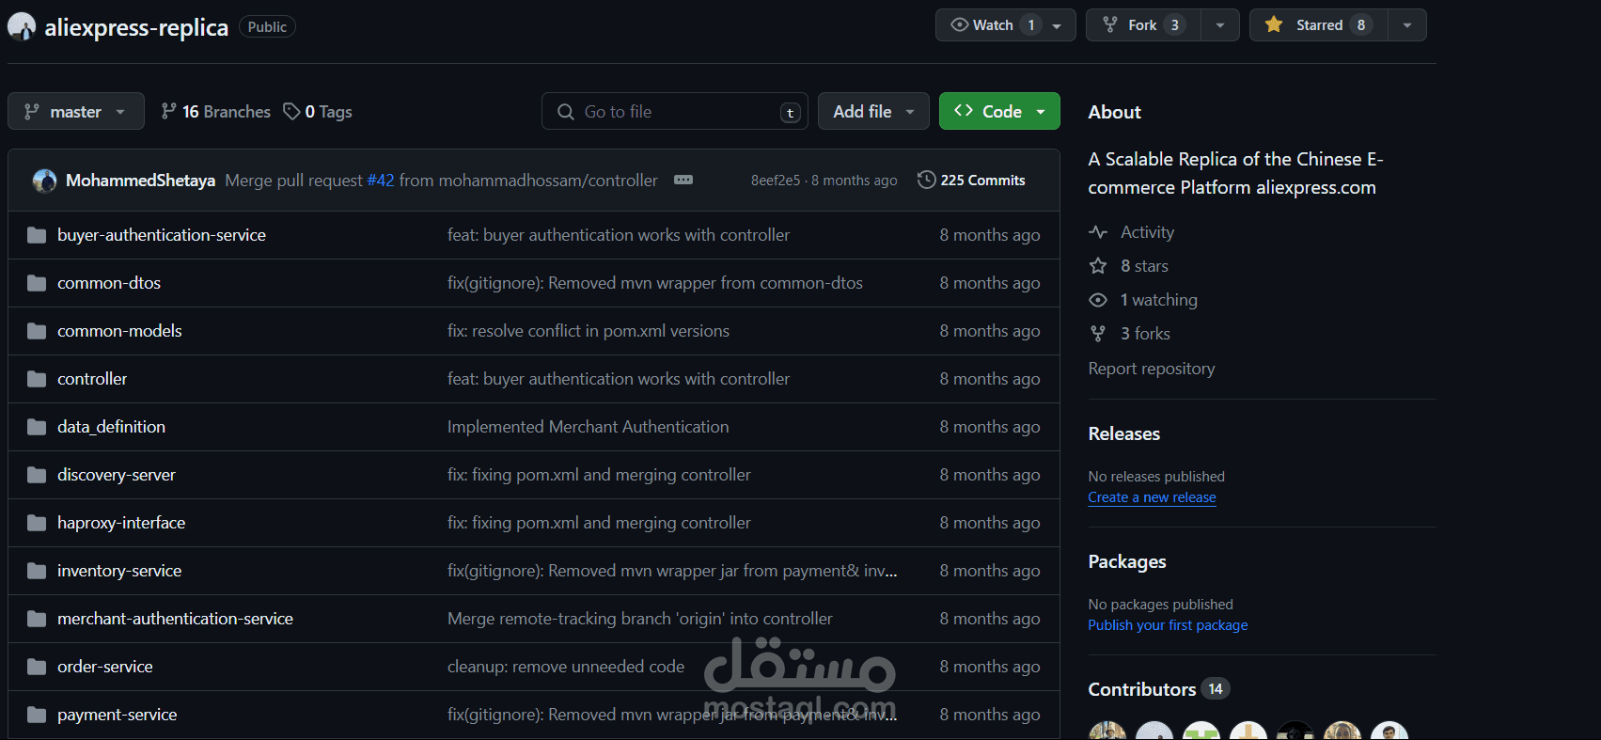Open commit 'Implemented Merchant Authentication'
The image size is (1601, 740).
coord(589,427)
